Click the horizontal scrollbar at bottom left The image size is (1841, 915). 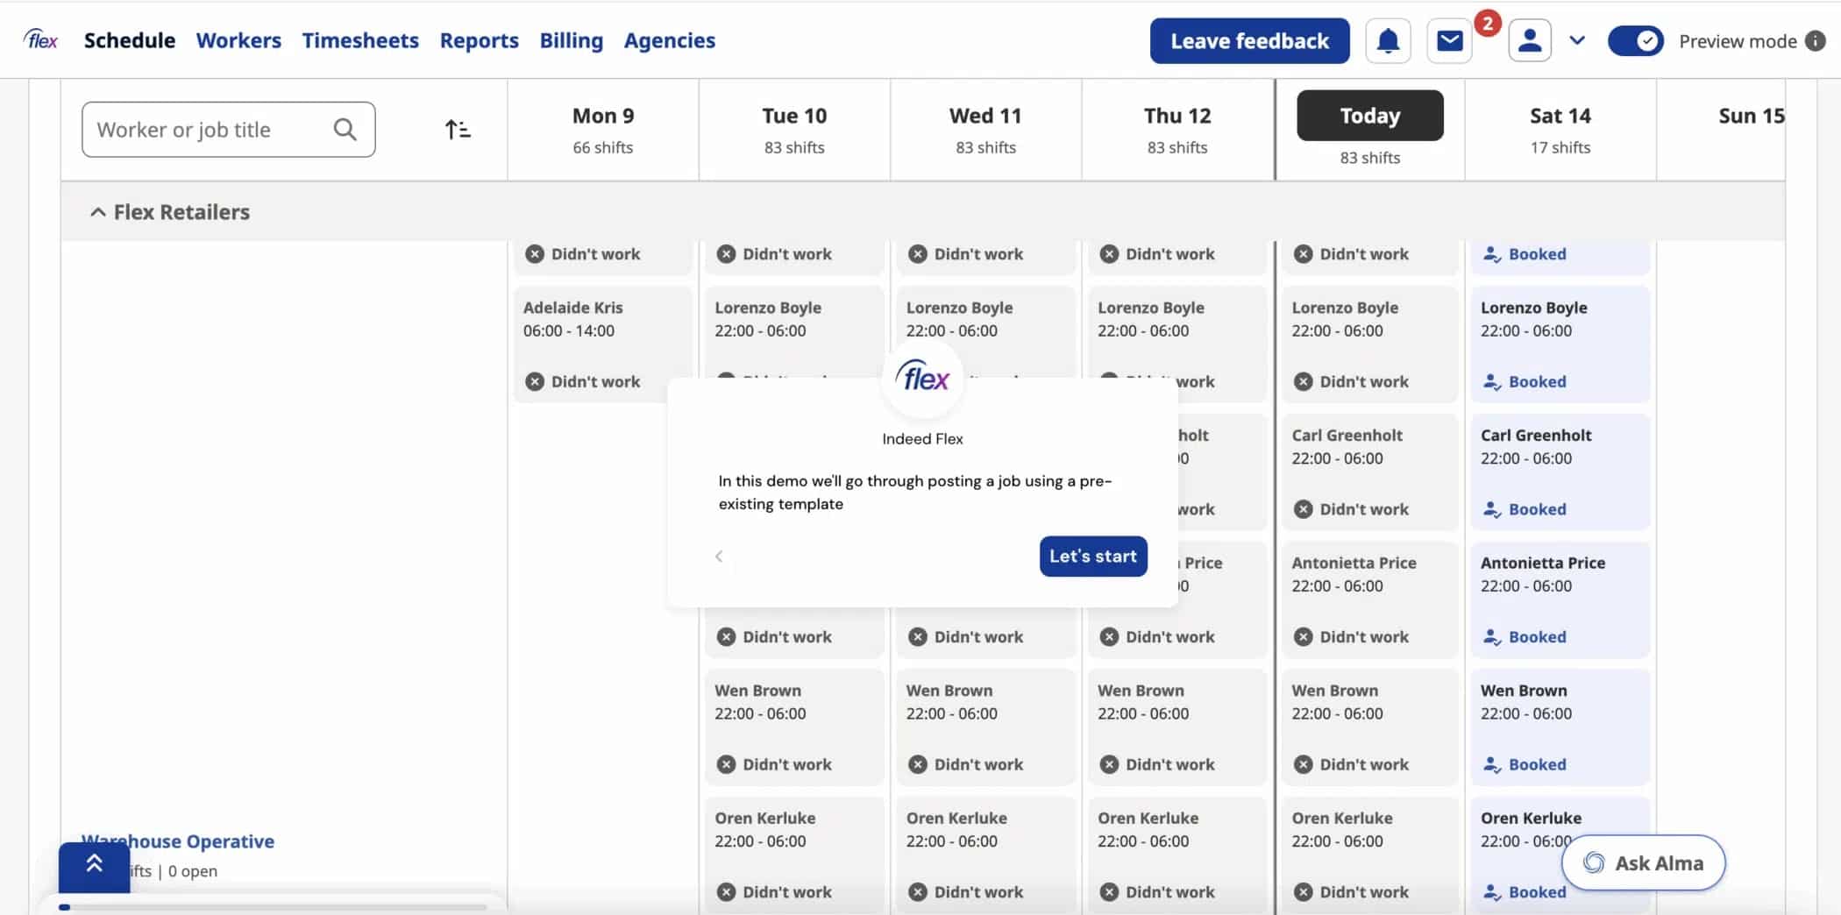coord(272,907)
